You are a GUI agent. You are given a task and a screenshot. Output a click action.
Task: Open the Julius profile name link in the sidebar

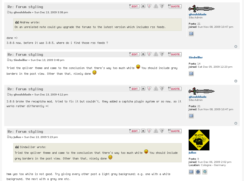pyautogui.click(x=192, y=152)
